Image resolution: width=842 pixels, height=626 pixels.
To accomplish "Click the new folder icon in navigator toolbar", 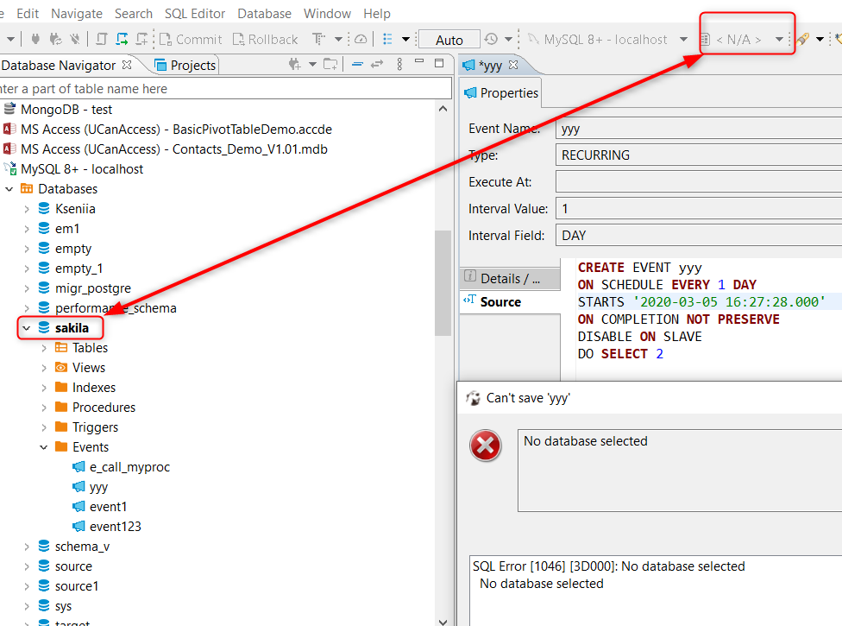I will click(330, 65).
